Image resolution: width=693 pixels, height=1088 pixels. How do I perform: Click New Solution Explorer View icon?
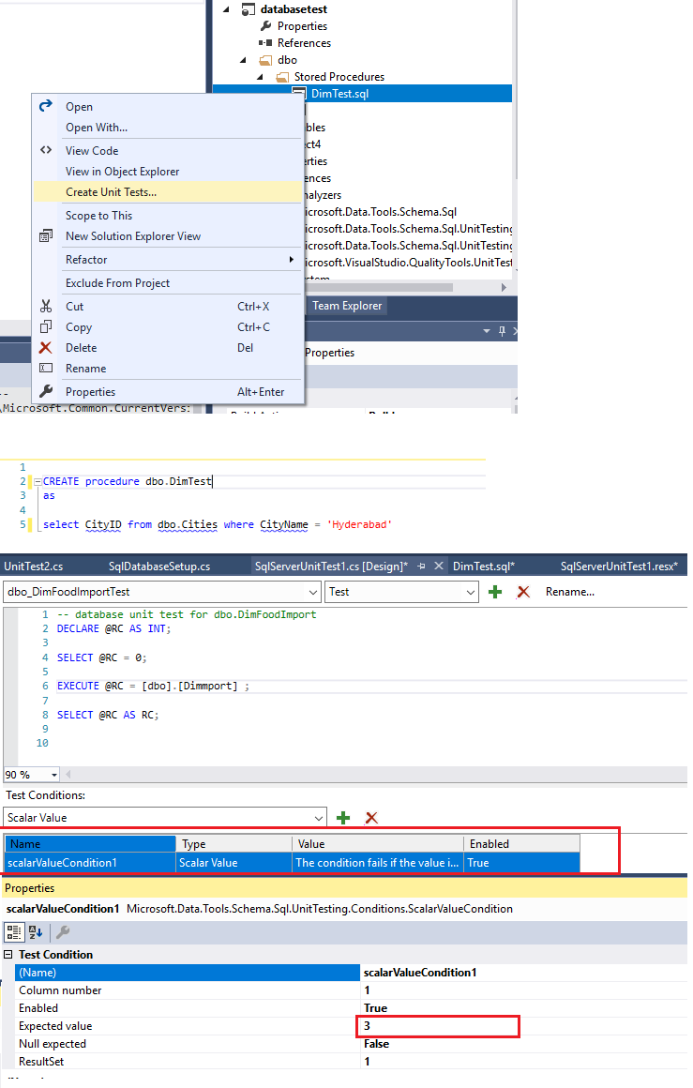pos(46,236)
